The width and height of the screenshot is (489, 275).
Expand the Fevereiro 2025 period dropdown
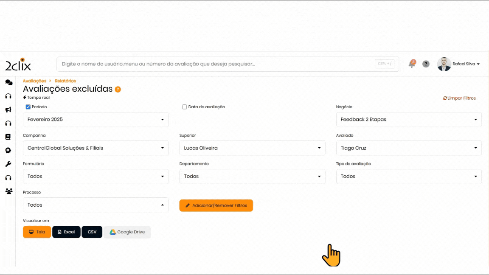click(x=96, y=120)
